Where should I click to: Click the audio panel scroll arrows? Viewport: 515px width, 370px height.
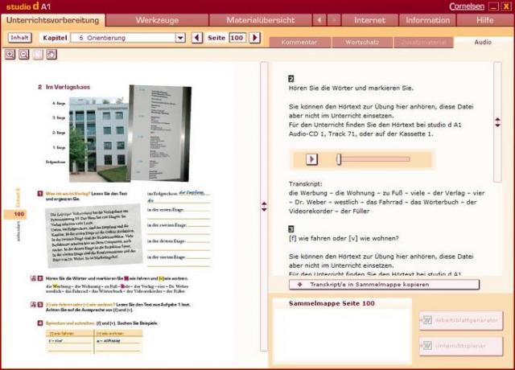497,122
